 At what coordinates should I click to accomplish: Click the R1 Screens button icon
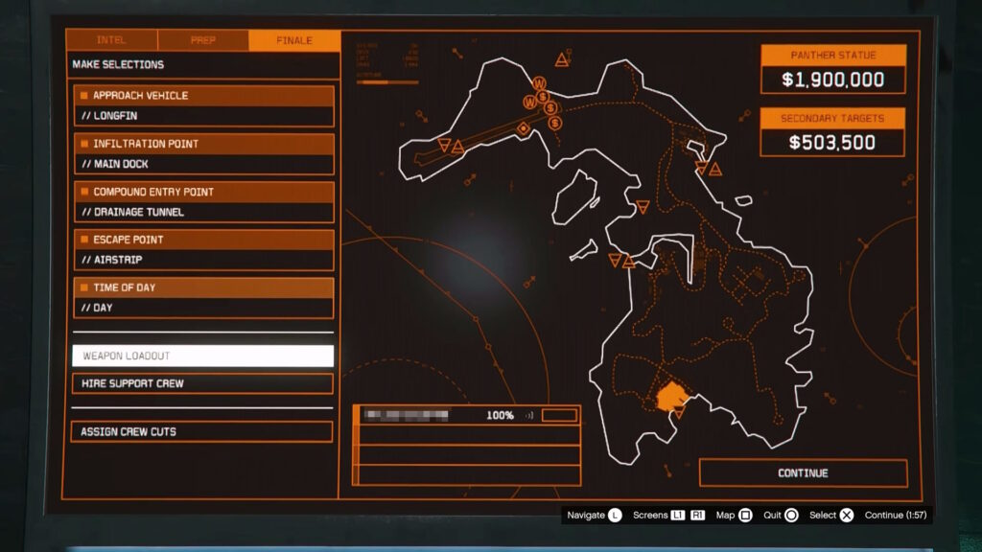point(698,515)
